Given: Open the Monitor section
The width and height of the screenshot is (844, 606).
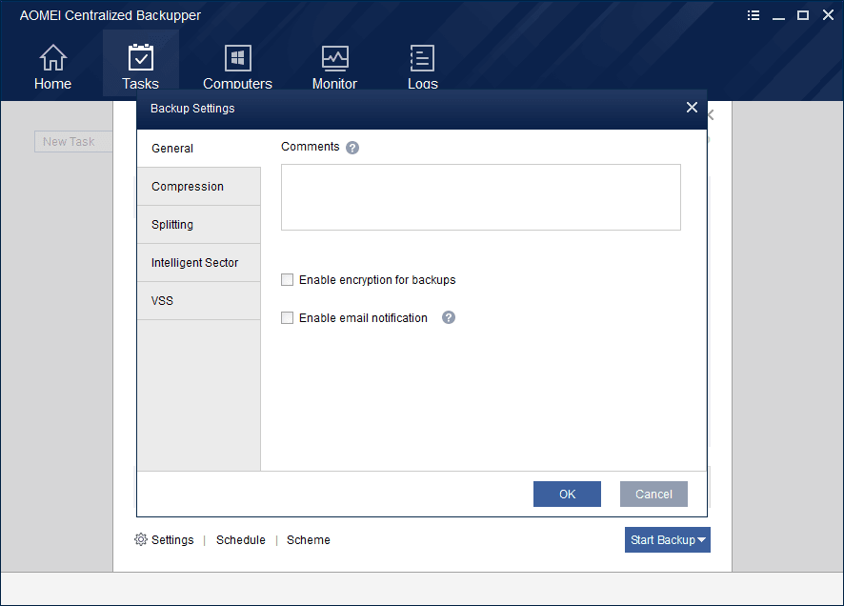Looking at the screenshot, I should point(334,67).
